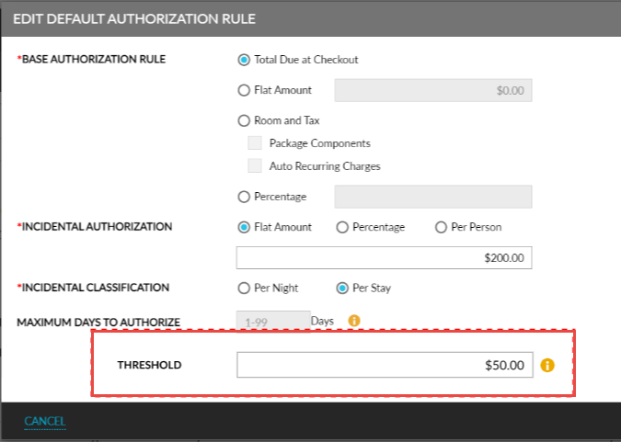This screenshot has width=621, height=442.
Task: Click the Edit Default Authorization Rule title
Action: (134, 18)
